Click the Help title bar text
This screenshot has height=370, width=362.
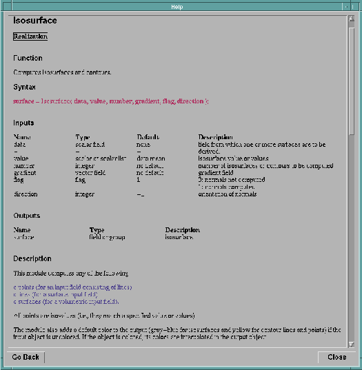177,7
